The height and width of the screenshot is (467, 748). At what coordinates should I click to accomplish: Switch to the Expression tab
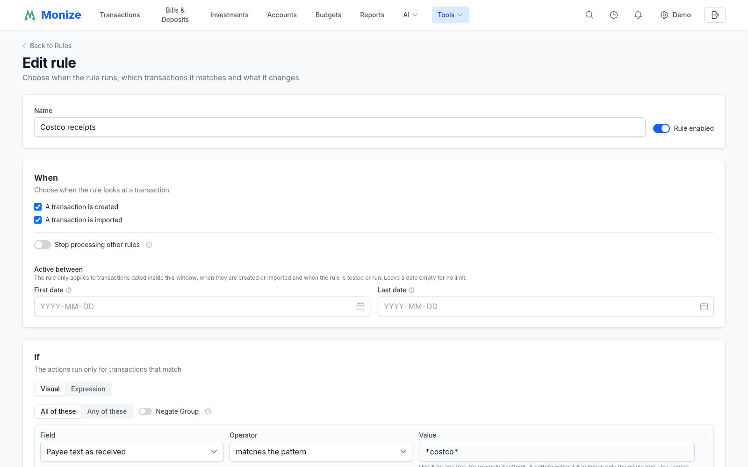(x=88, y=389)
